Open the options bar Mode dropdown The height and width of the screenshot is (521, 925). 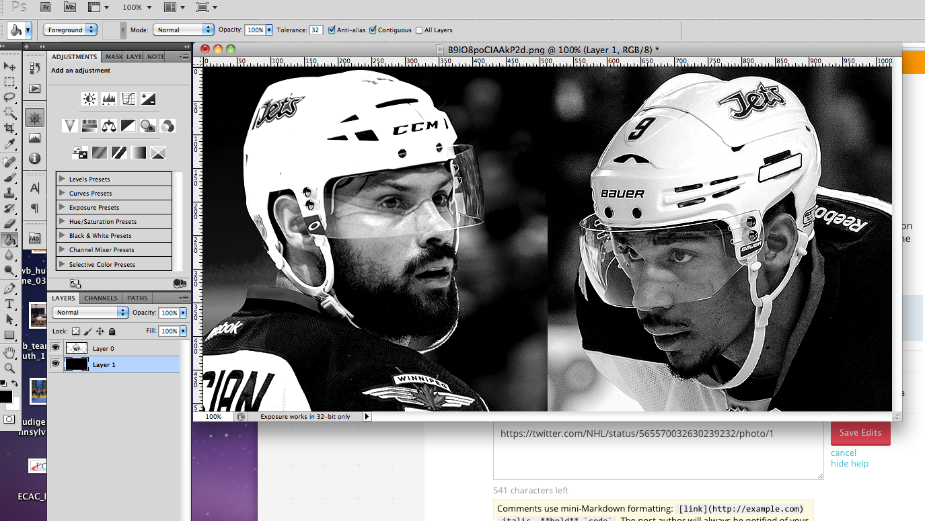click(183, 30)
